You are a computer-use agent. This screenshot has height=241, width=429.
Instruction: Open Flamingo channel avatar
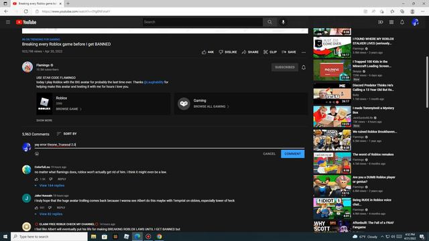pos(27,67)
